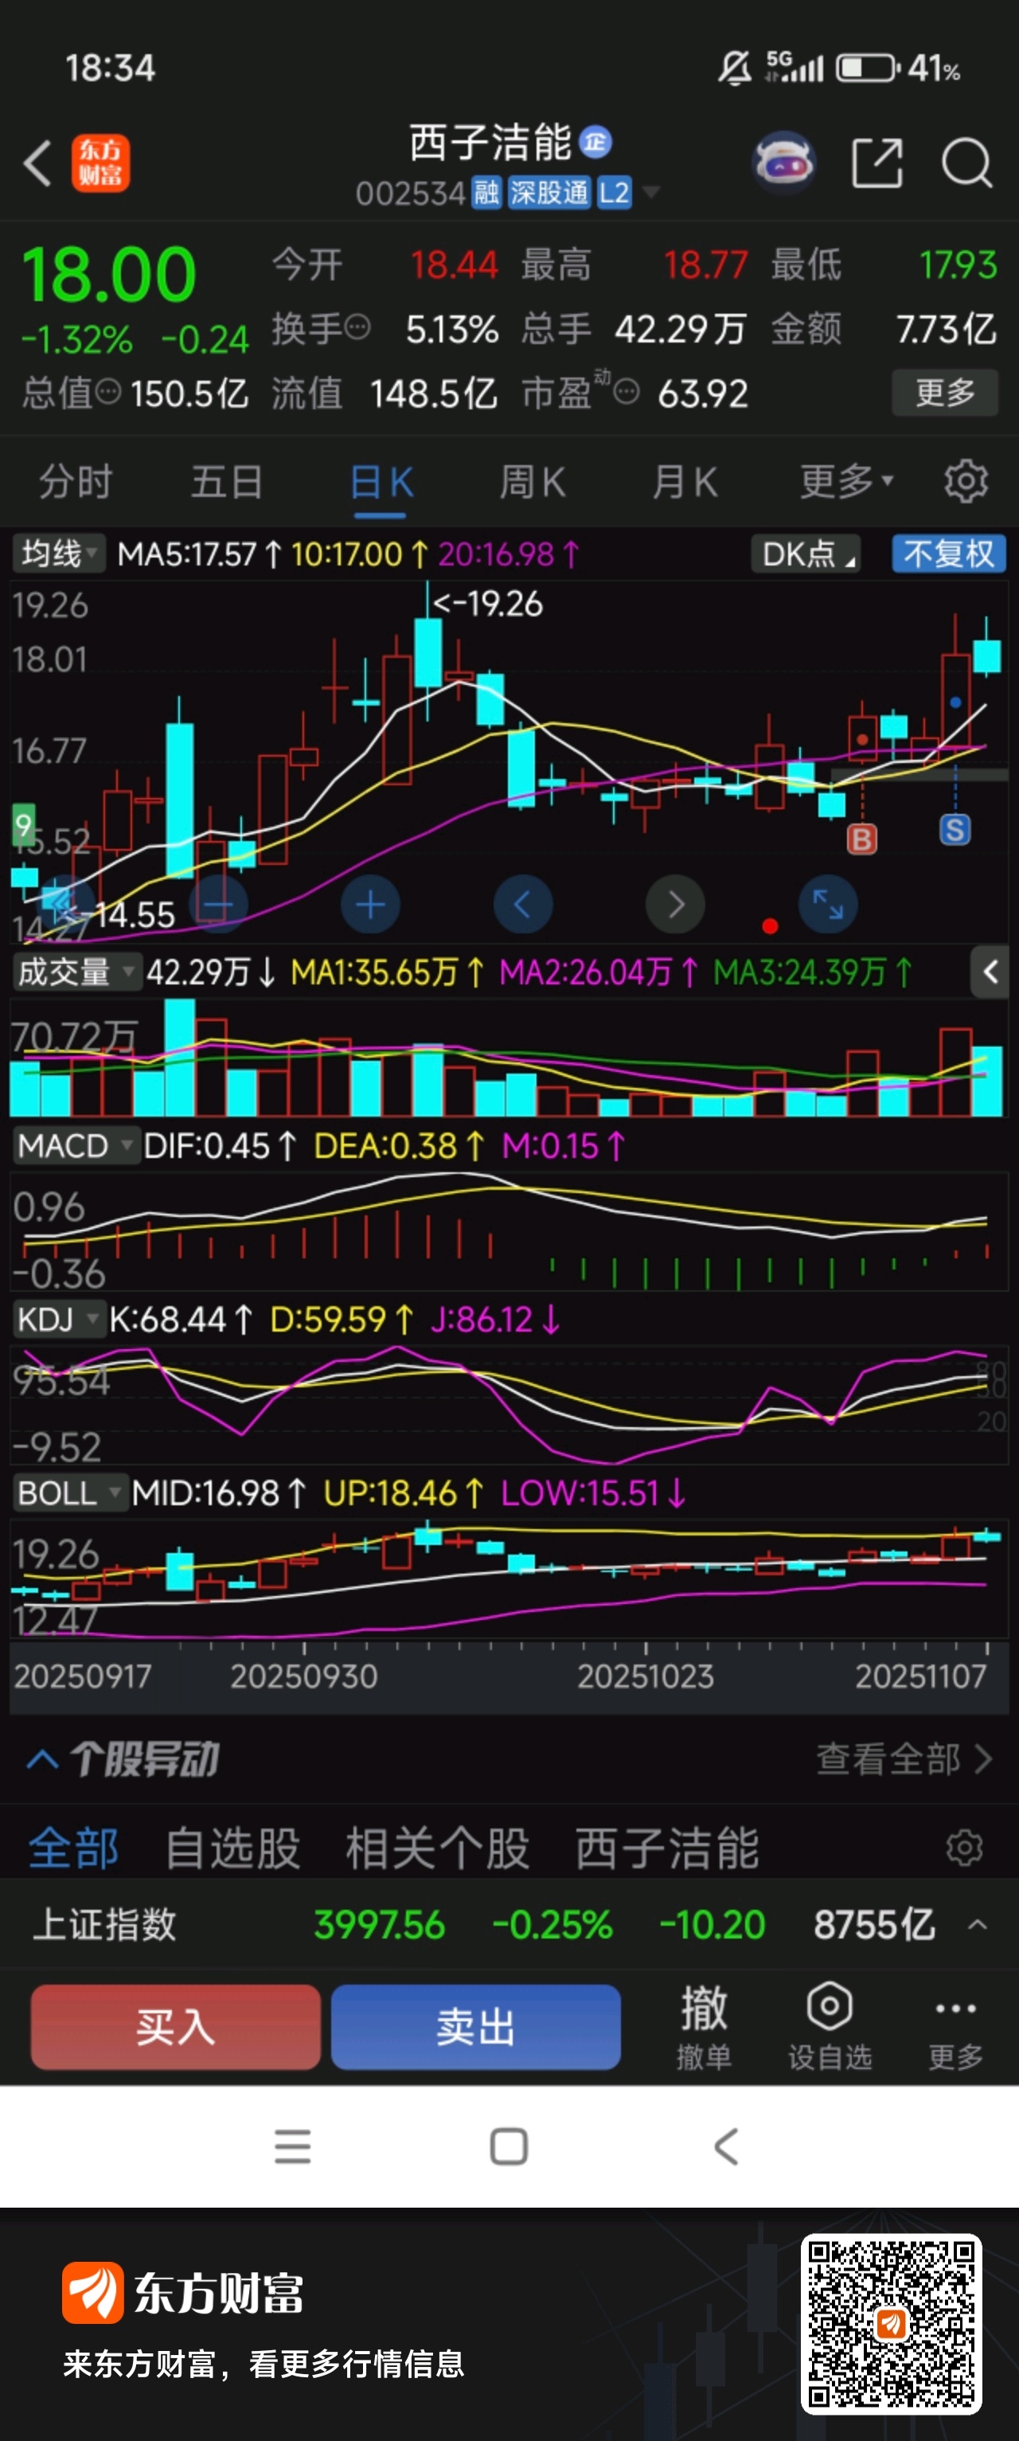Tap red 买入 buy button
1019x2441 pixels.
pos(175,2026)
